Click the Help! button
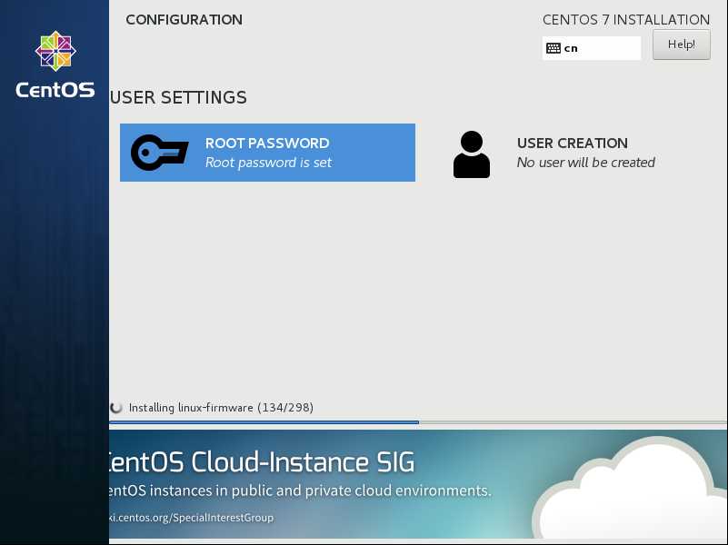 (681, 45)
